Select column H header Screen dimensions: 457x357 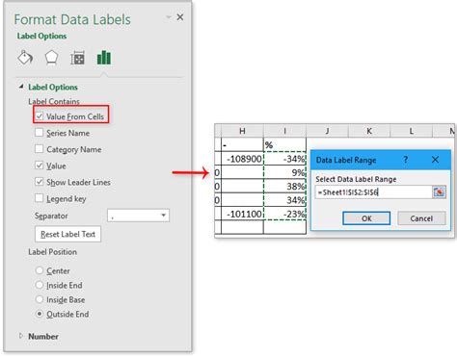(x=242, y=131)
